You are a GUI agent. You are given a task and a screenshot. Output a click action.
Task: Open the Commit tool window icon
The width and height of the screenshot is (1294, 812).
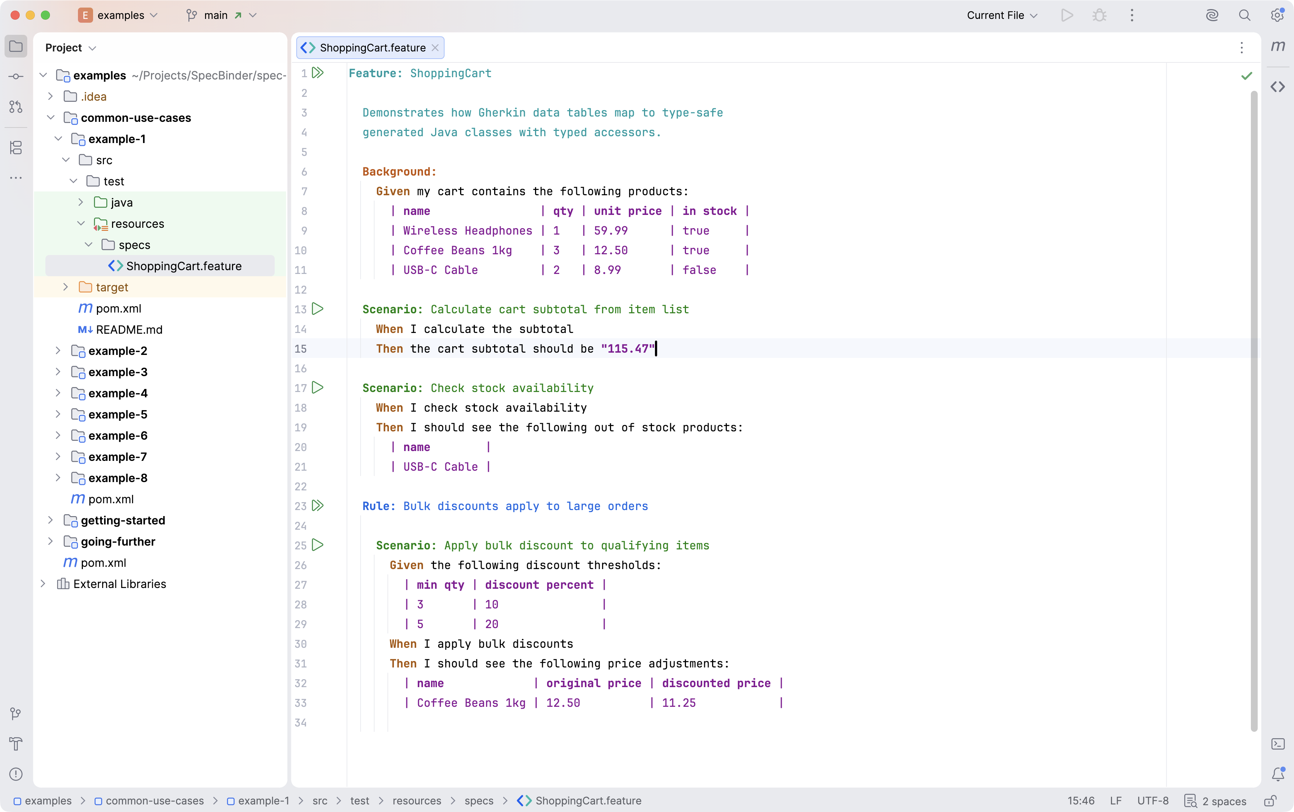16,76
